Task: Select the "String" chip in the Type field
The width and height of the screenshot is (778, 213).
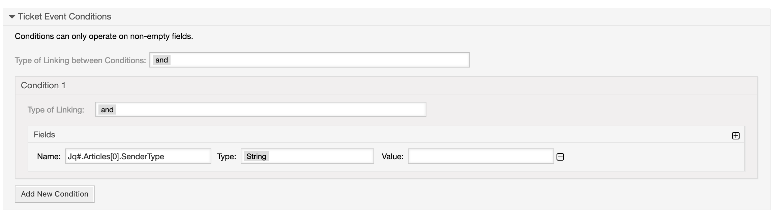Action: click(256, 156)
